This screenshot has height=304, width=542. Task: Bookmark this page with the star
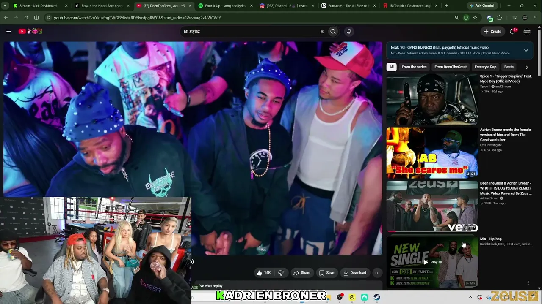pyautogui.click(x=475, y=18)
